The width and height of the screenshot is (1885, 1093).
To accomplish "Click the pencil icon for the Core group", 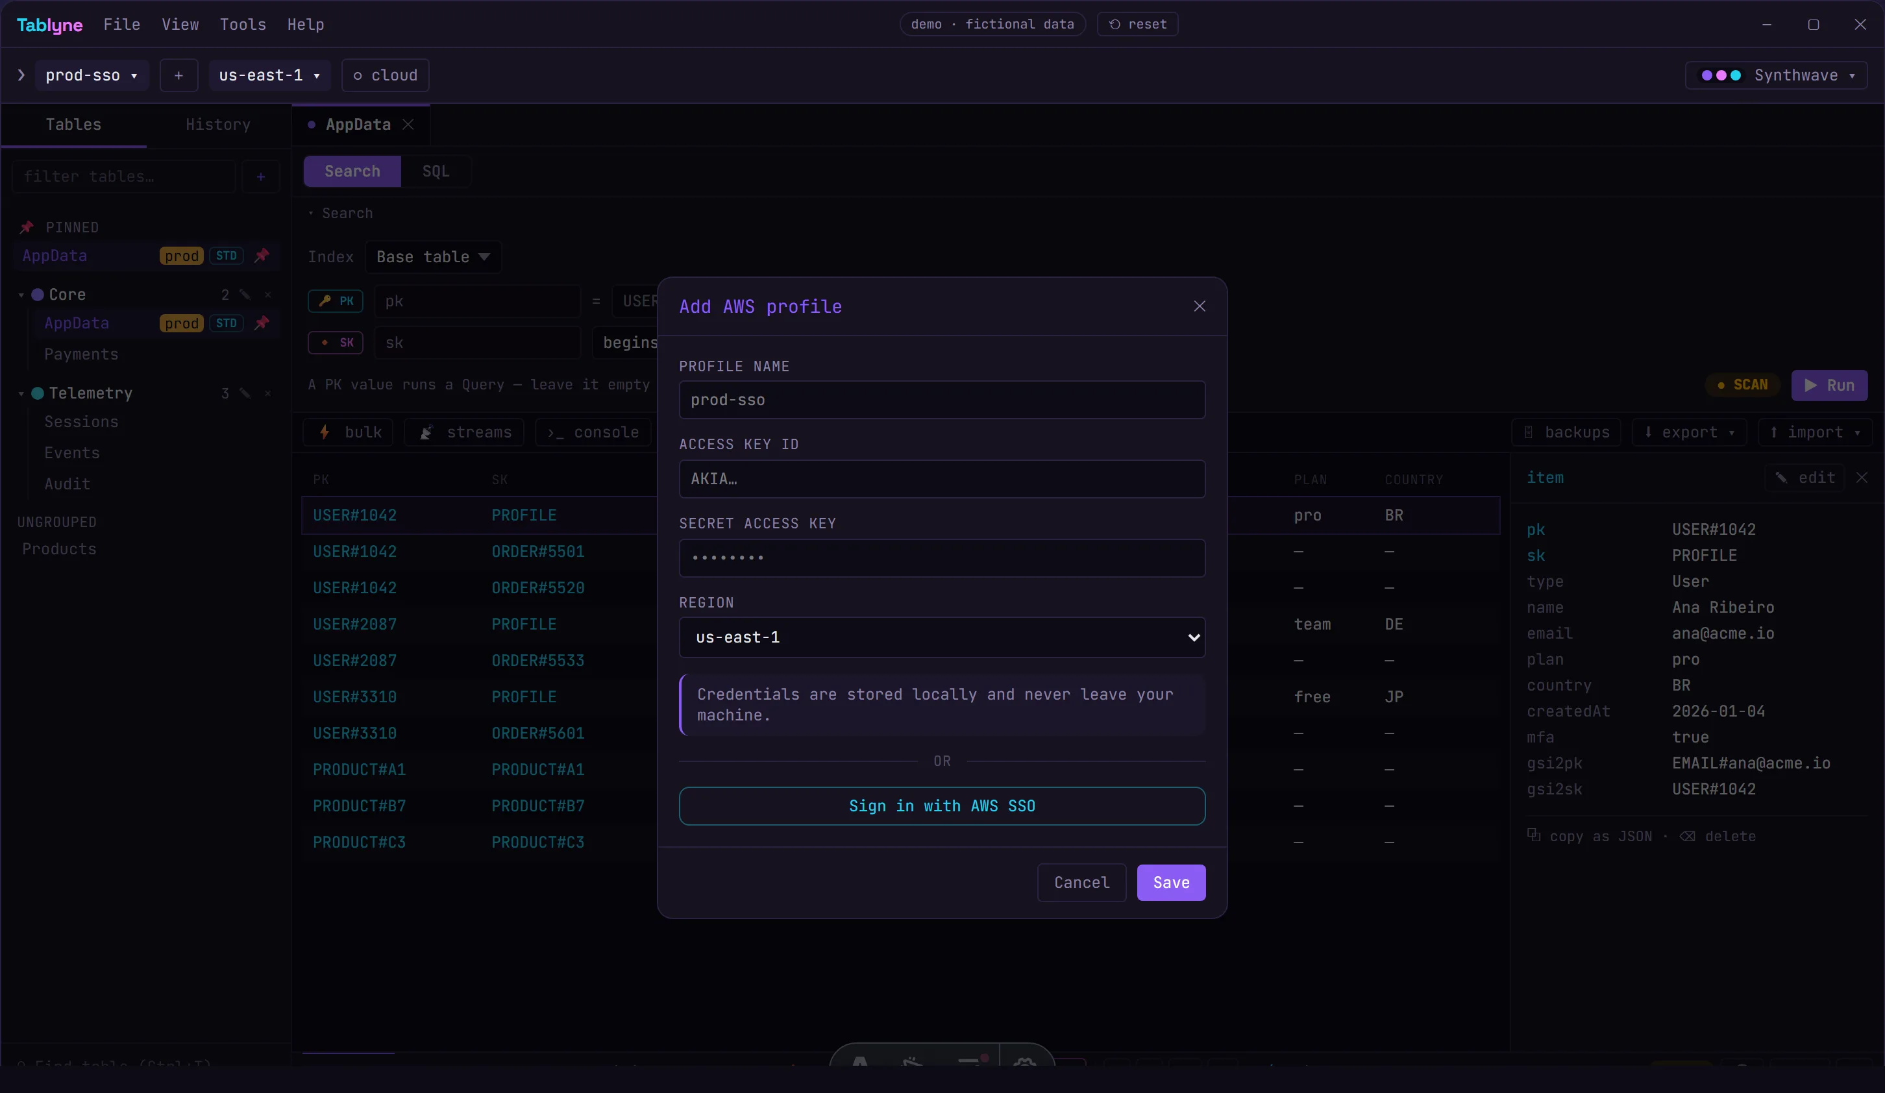I will click(245, 295).
